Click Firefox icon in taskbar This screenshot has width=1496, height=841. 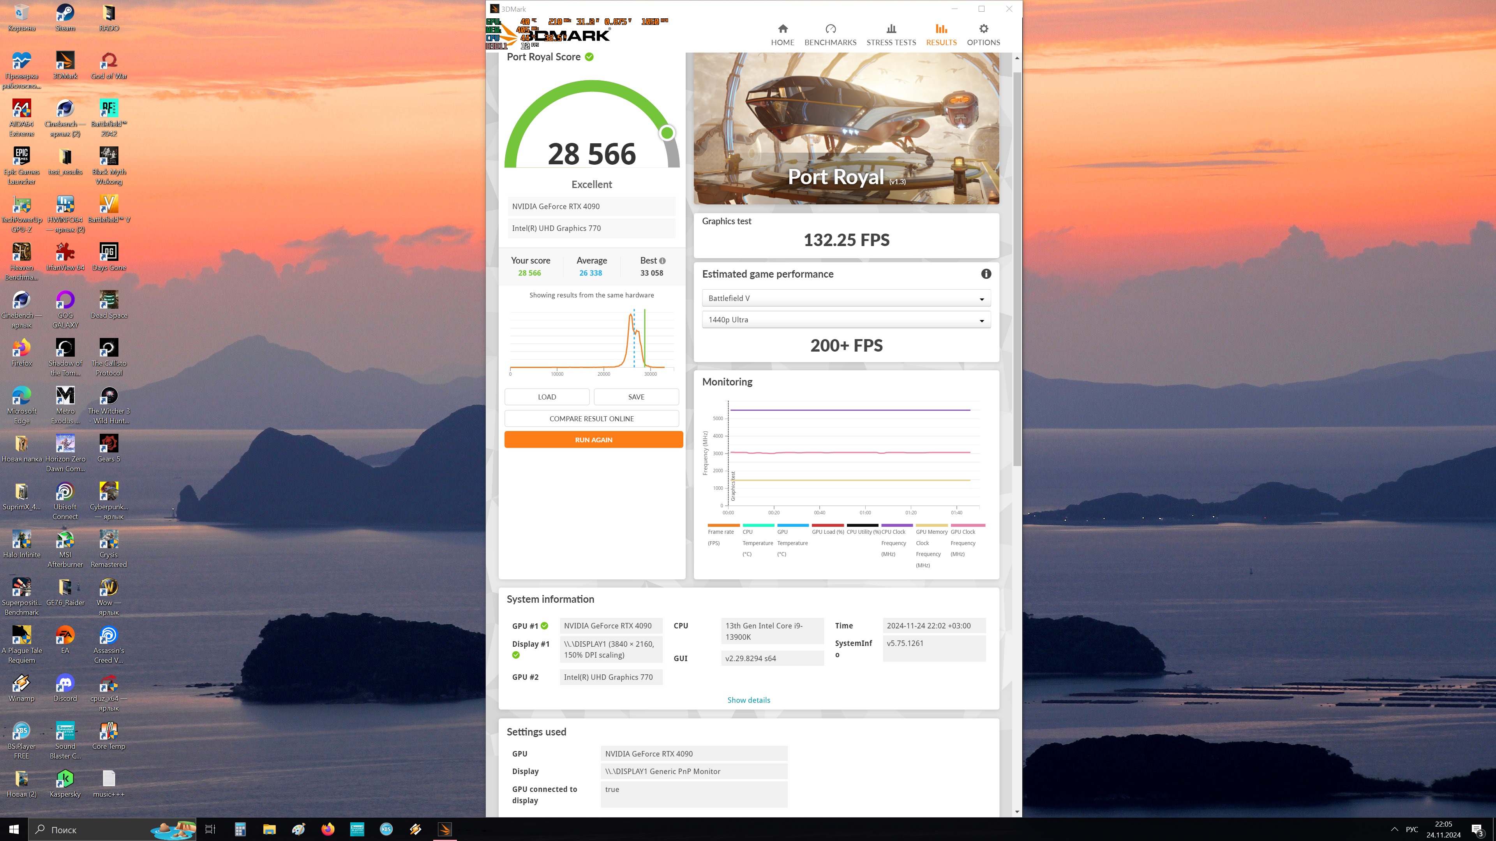[x=328, y=829]
